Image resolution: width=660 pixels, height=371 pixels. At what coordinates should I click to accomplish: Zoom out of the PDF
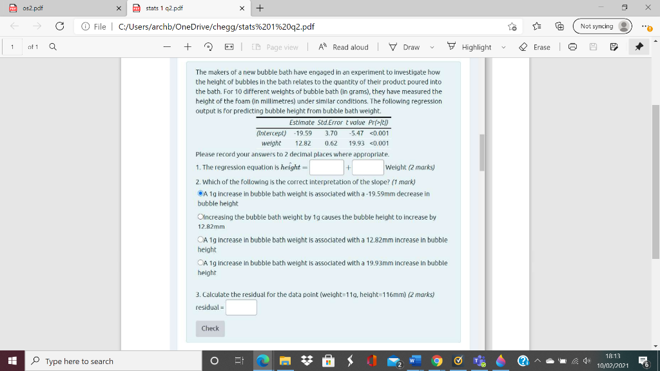point(167,46)
